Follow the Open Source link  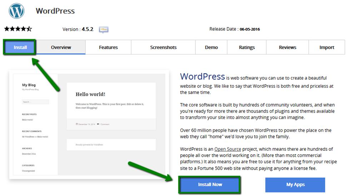point(228,149)
